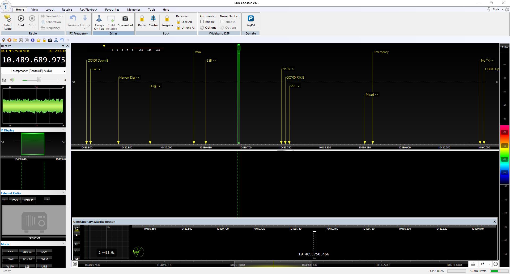Screen dimensions: 510x274
Task: Mute audio with the speaker icon
Action: click(x=12, y=80)
